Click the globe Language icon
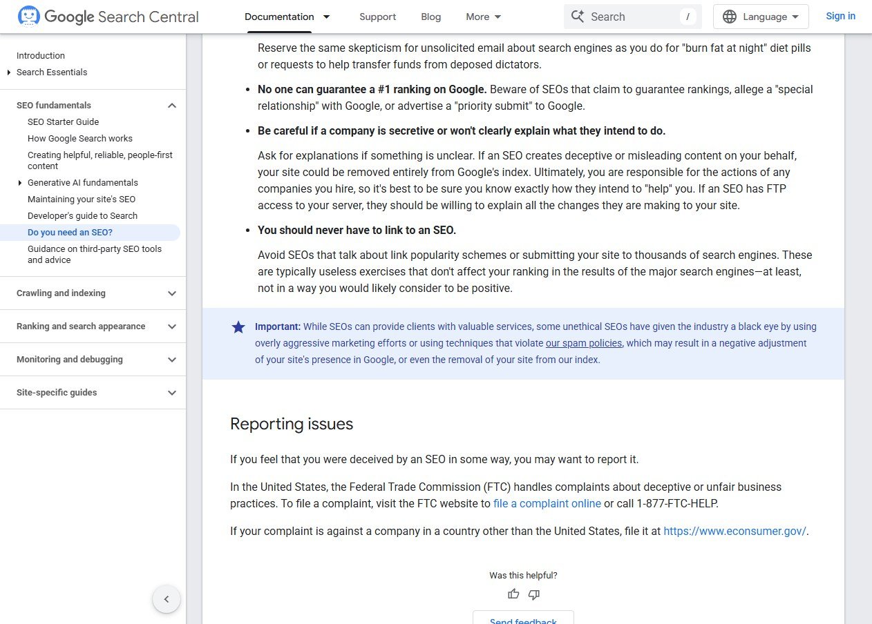The image size is (872, 624). [x=730, y=17]
